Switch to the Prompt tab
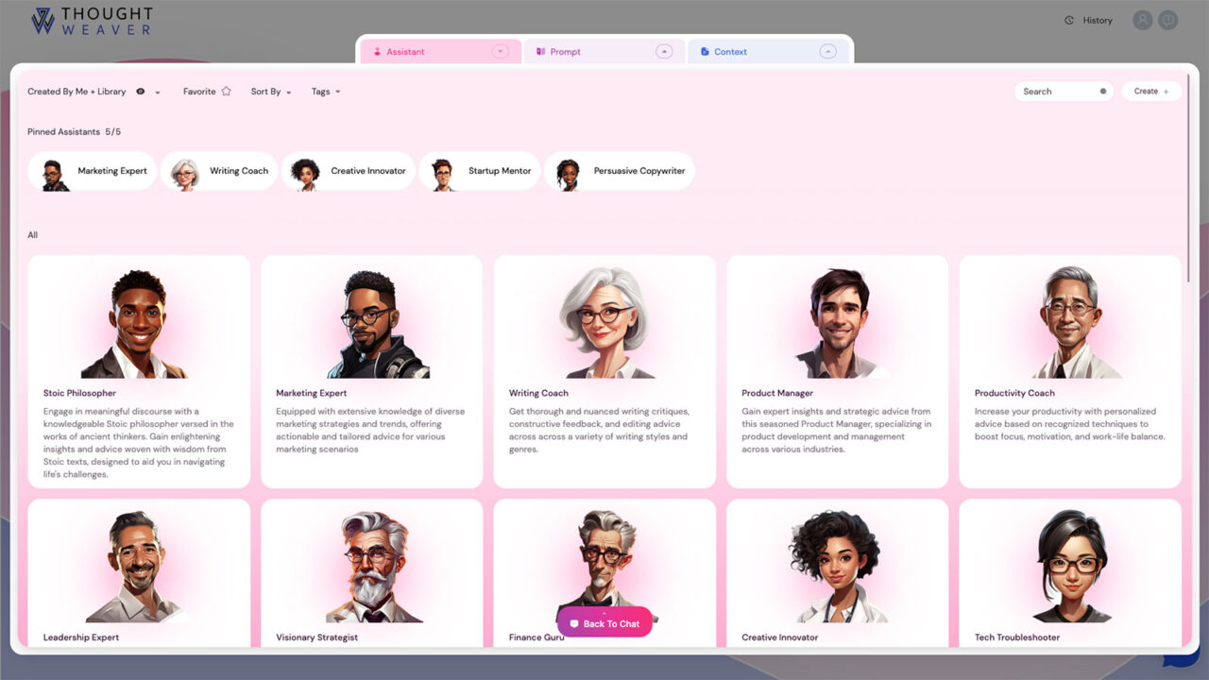This screenshot has height=680, width=1209. 565,52
